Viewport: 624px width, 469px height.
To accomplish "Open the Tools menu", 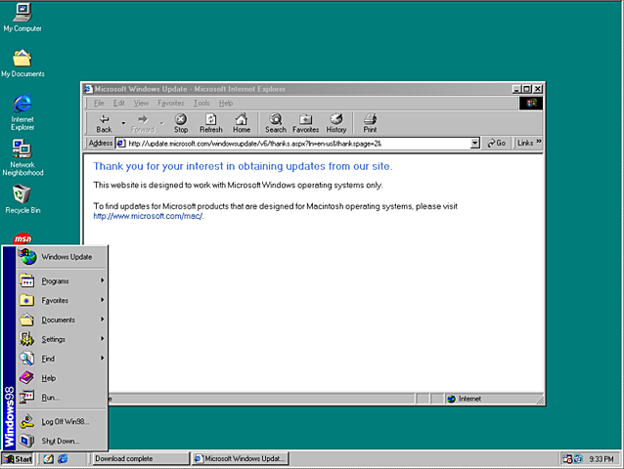I will coord(201,103).
